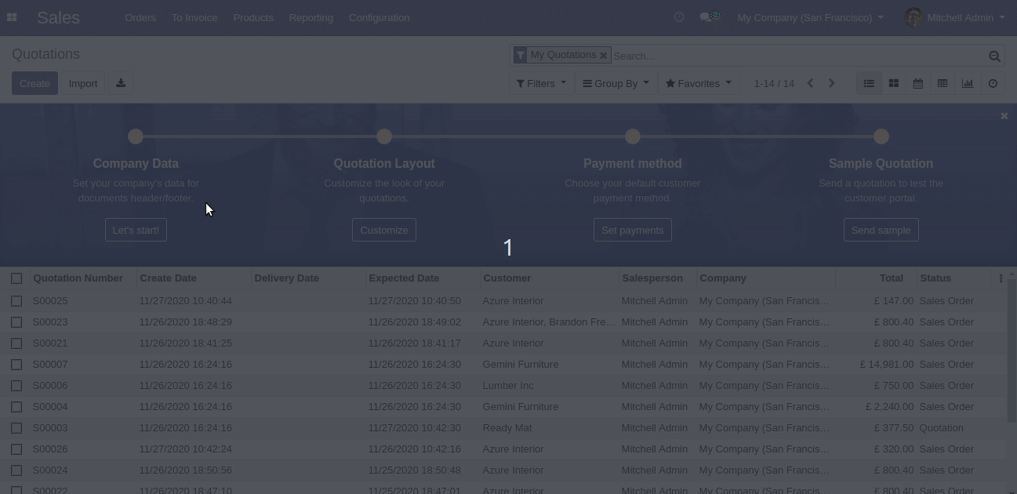Click the Customize button

click(384, 230)
